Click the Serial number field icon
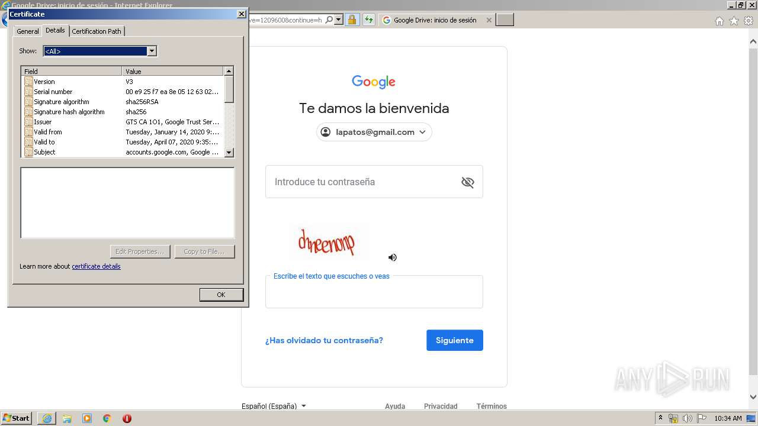The height and width of the screenshot is (426, 758). pyautogui.click(x=28, y=92)
